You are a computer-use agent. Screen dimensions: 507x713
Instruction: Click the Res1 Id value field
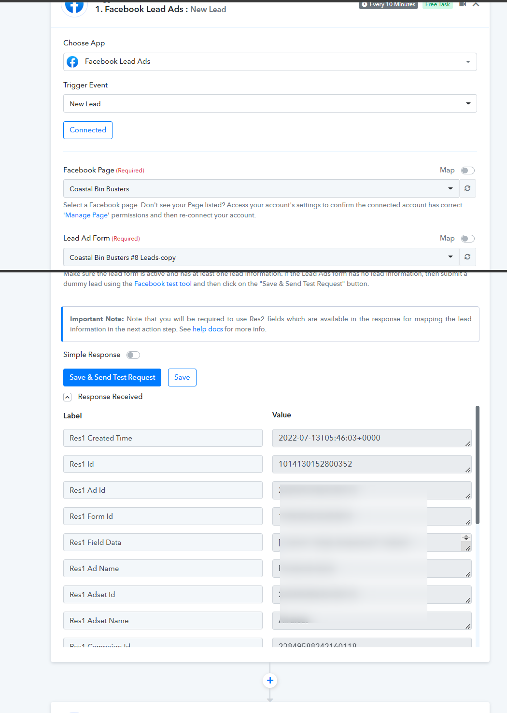372,464
